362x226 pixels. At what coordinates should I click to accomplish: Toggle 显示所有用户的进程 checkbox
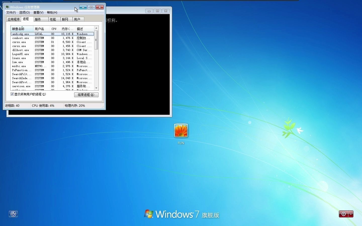coord(12,94)
